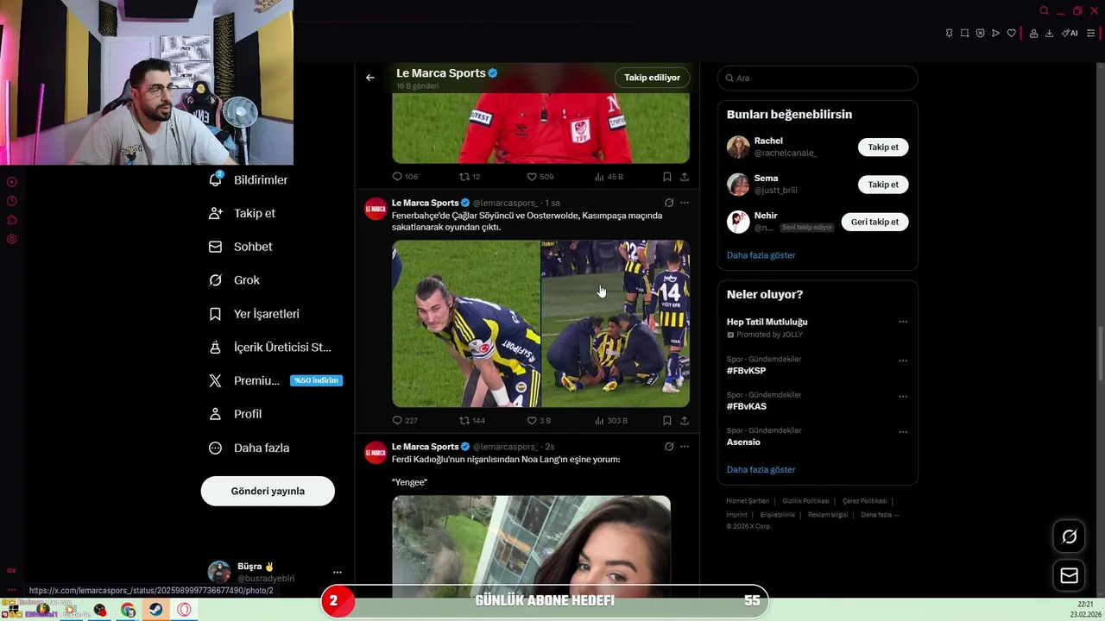View analytics showing 45 B views

tap(609, 177)
